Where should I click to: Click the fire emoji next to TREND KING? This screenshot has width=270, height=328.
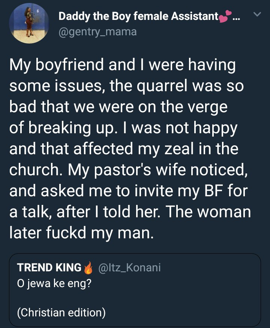pos(88,268)
